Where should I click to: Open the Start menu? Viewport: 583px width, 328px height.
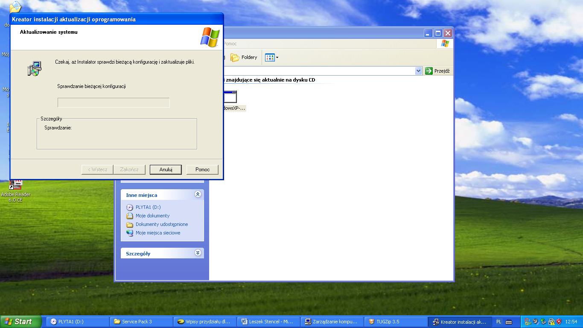tap(21, 322)
